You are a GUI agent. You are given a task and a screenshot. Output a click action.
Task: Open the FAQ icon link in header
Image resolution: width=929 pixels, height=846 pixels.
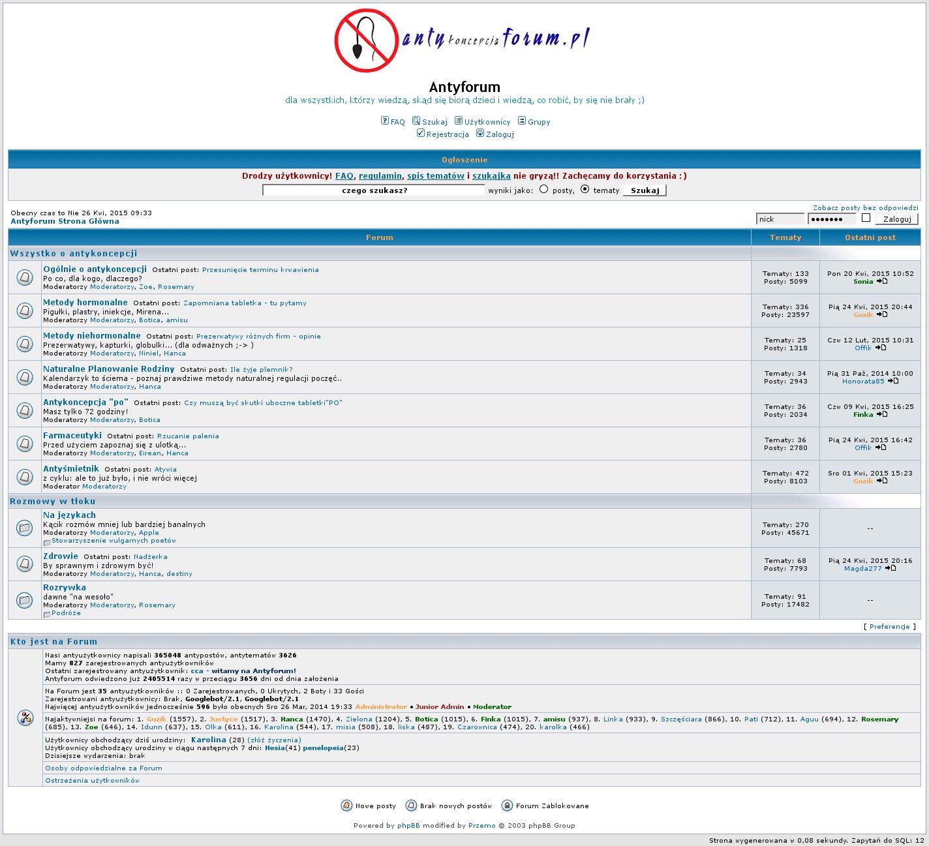click(x=385, y=121)
